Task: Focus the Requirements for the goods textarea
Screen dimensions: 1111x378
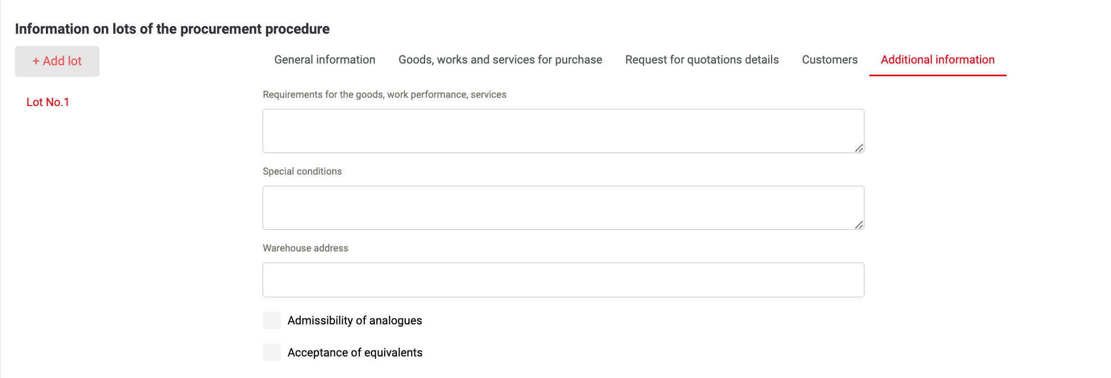Action: (x=563, y=131)
